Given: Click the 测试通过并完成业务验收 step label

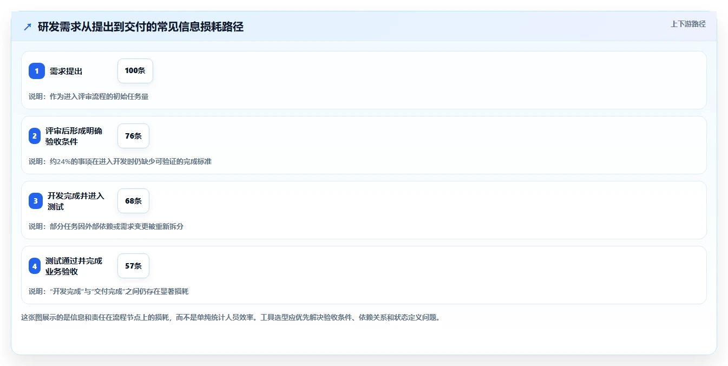Looking at the screenshot, I should coord(74,266).
